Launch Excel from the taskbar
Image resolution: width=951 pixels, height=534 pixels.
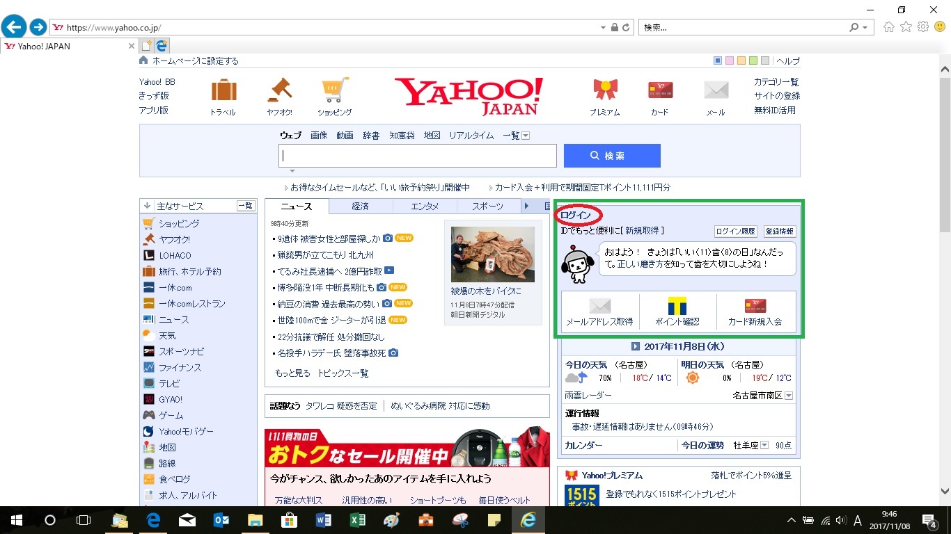pyautogui.click(x=358, y=520)
